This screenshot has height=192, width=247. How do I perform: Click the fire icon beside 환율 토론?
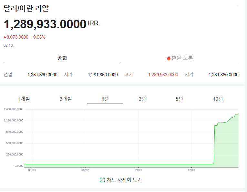[169, 58]
